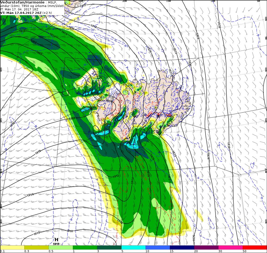Viewport: 267px width, 253px height.
Task: Select the green 1 mm legend swatch
Action: (85, 248)
